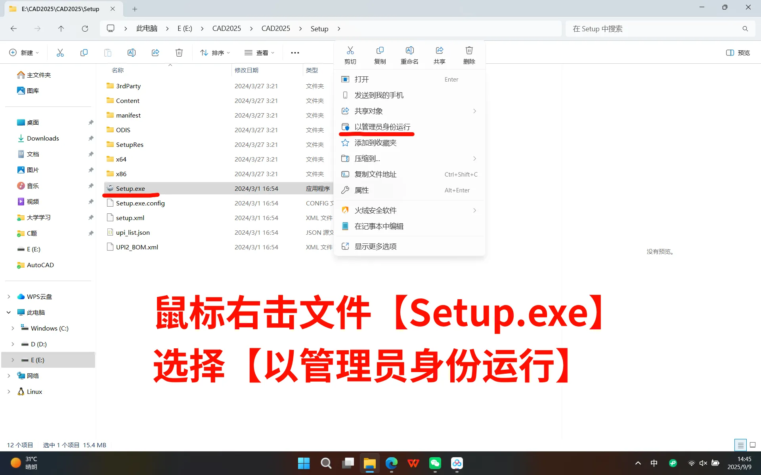Click the Refresh button in navigation bar
Viewport: 761px width, 475px height.
click(x=85, y=28)
